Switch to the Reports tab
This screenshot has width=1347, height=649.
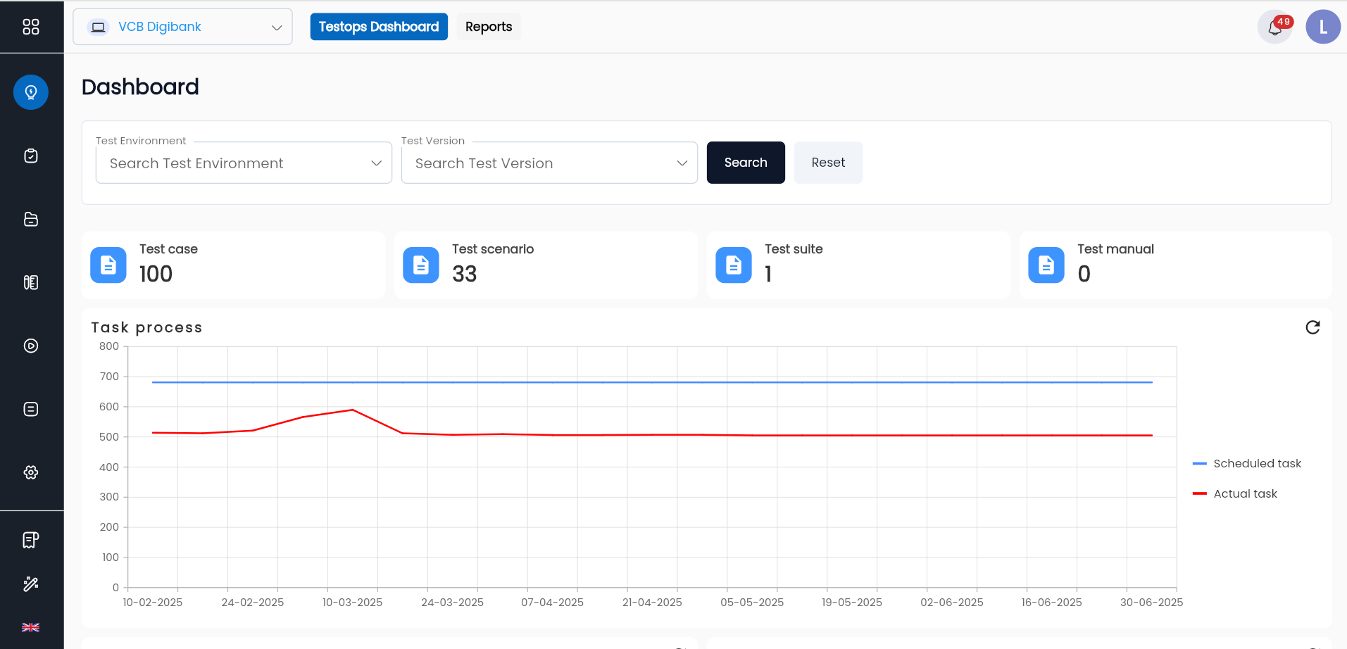489,27
